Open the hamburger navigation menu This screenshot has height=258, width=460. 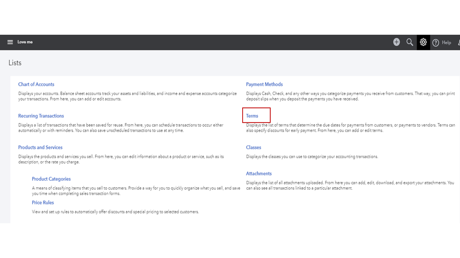pos(10,42)
